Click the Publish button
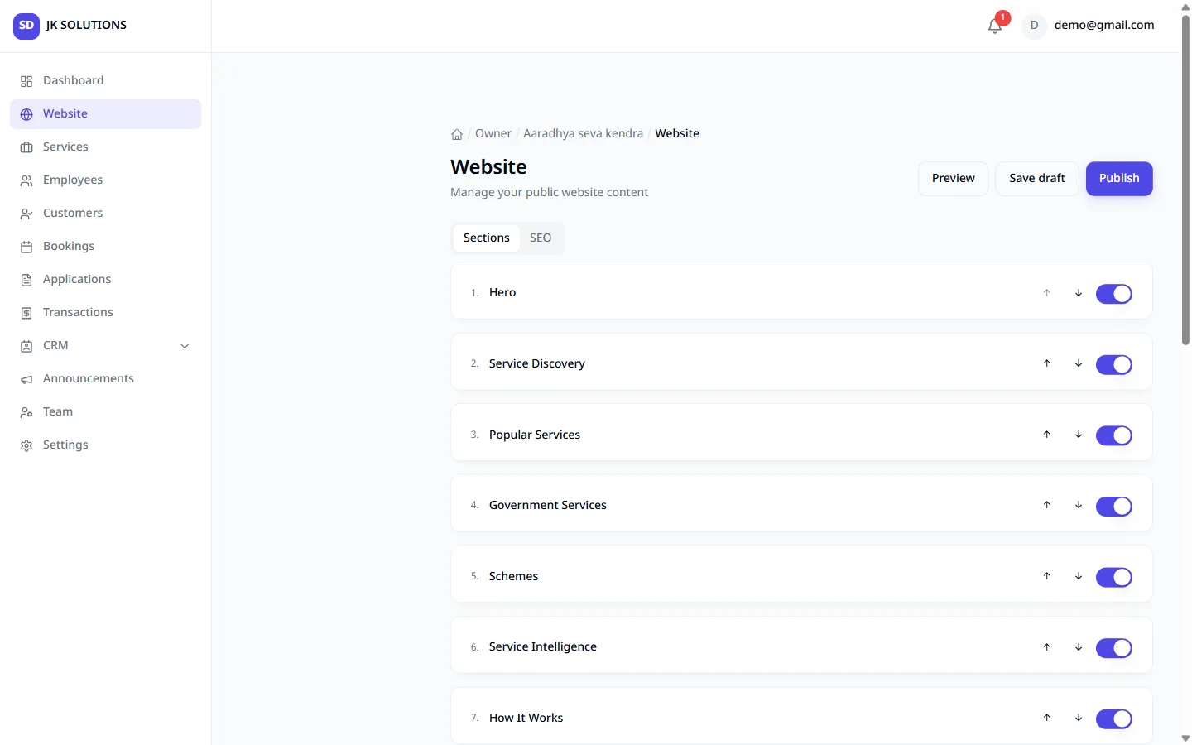1192x745 pixels. click(1119, 179)
